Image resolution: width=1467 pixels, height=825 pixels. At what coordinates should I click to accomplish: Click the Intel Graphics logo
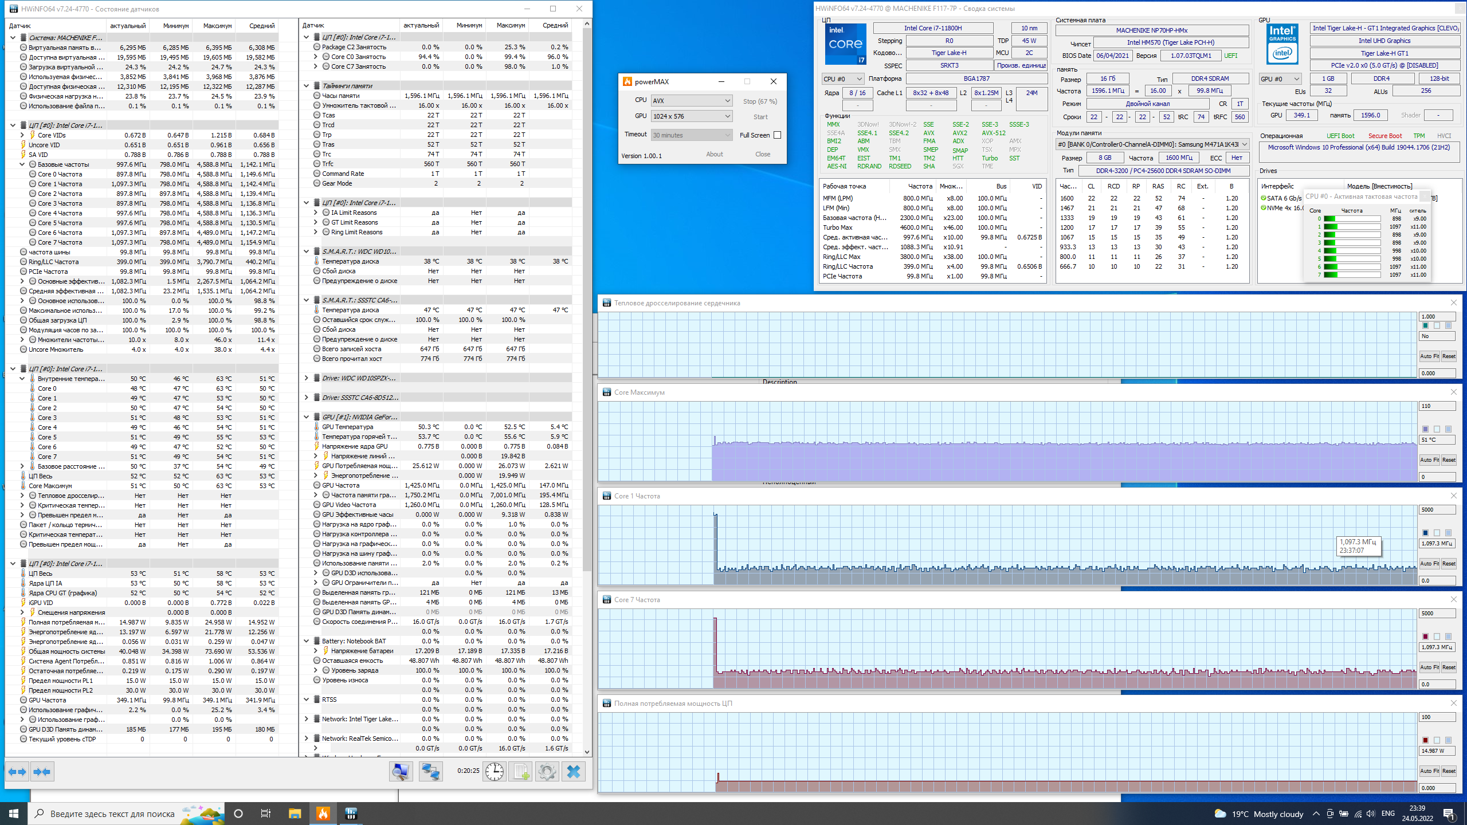1282,44
